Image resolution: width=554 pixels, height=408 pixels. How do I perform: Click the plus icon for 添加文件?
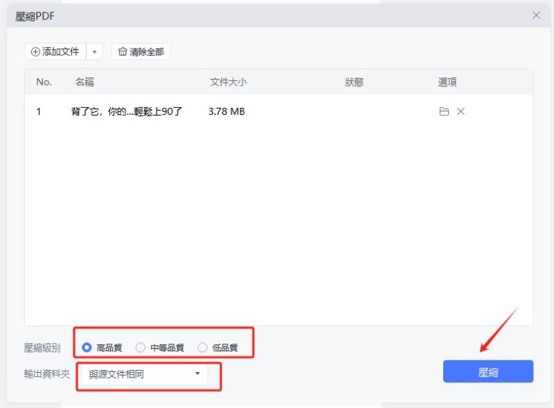click(35, 52)
